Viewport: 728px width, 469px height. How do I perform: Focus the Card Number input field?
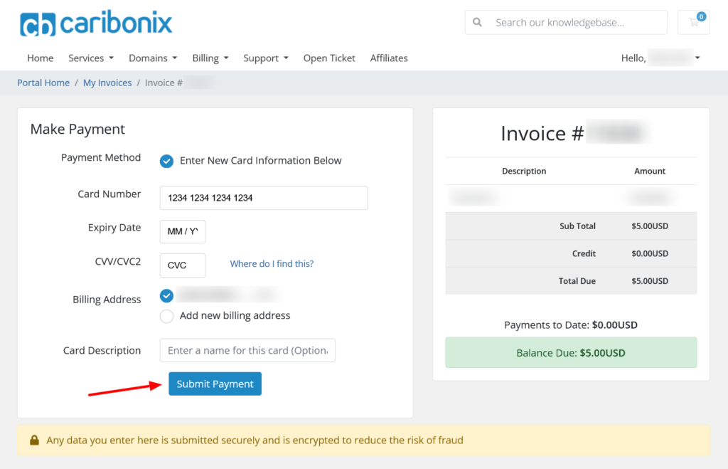coord(263,198)
